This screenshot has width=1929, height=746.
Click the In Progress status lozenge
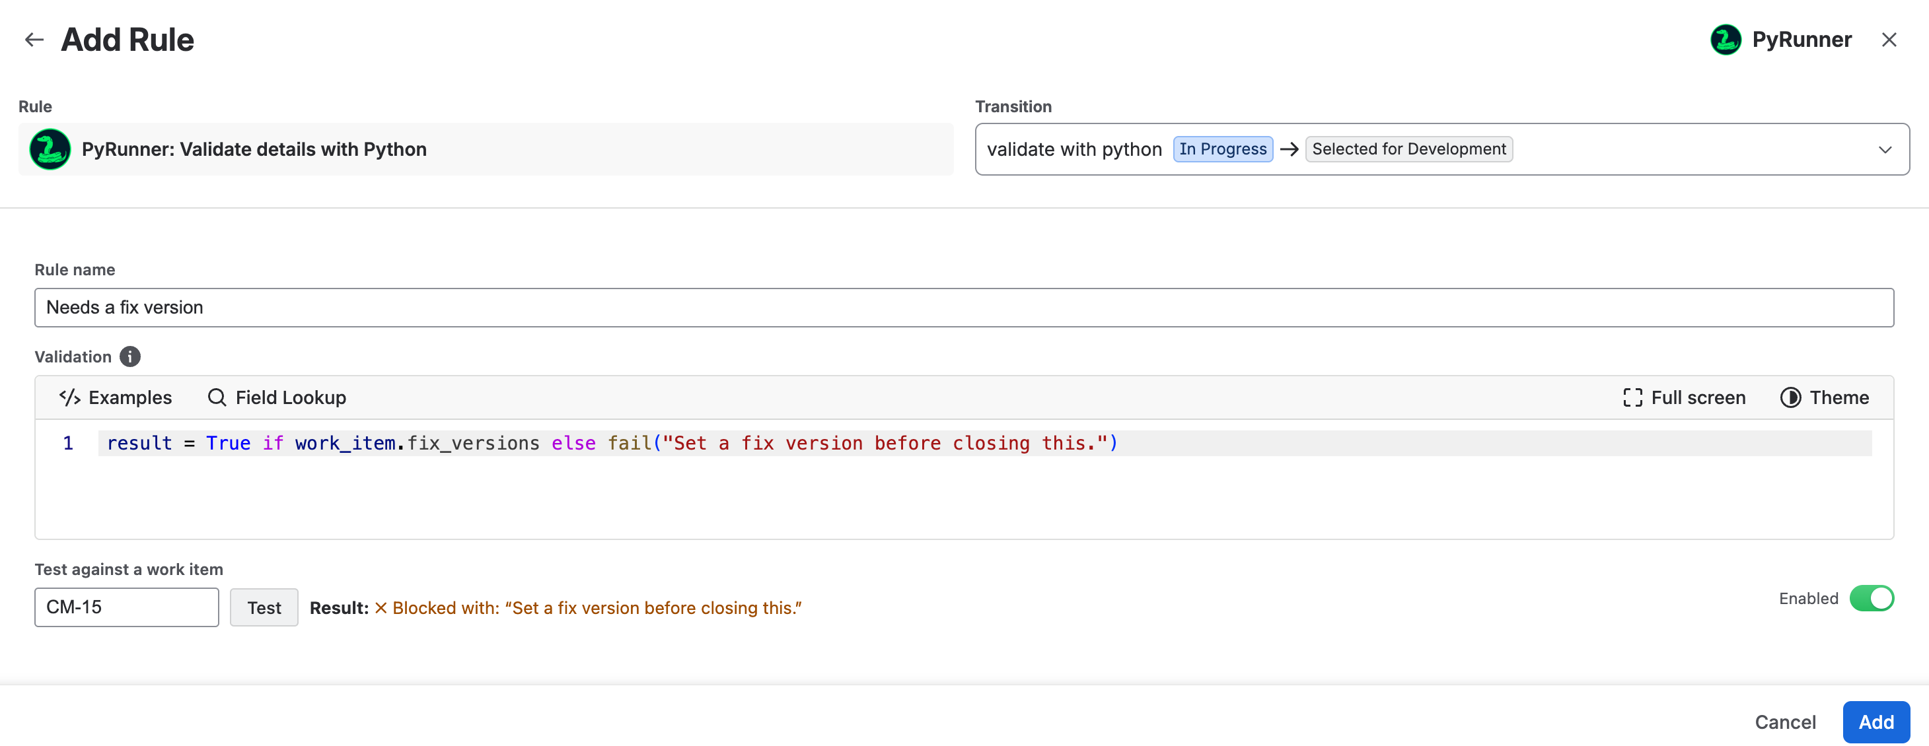[x=1223, y=149]
